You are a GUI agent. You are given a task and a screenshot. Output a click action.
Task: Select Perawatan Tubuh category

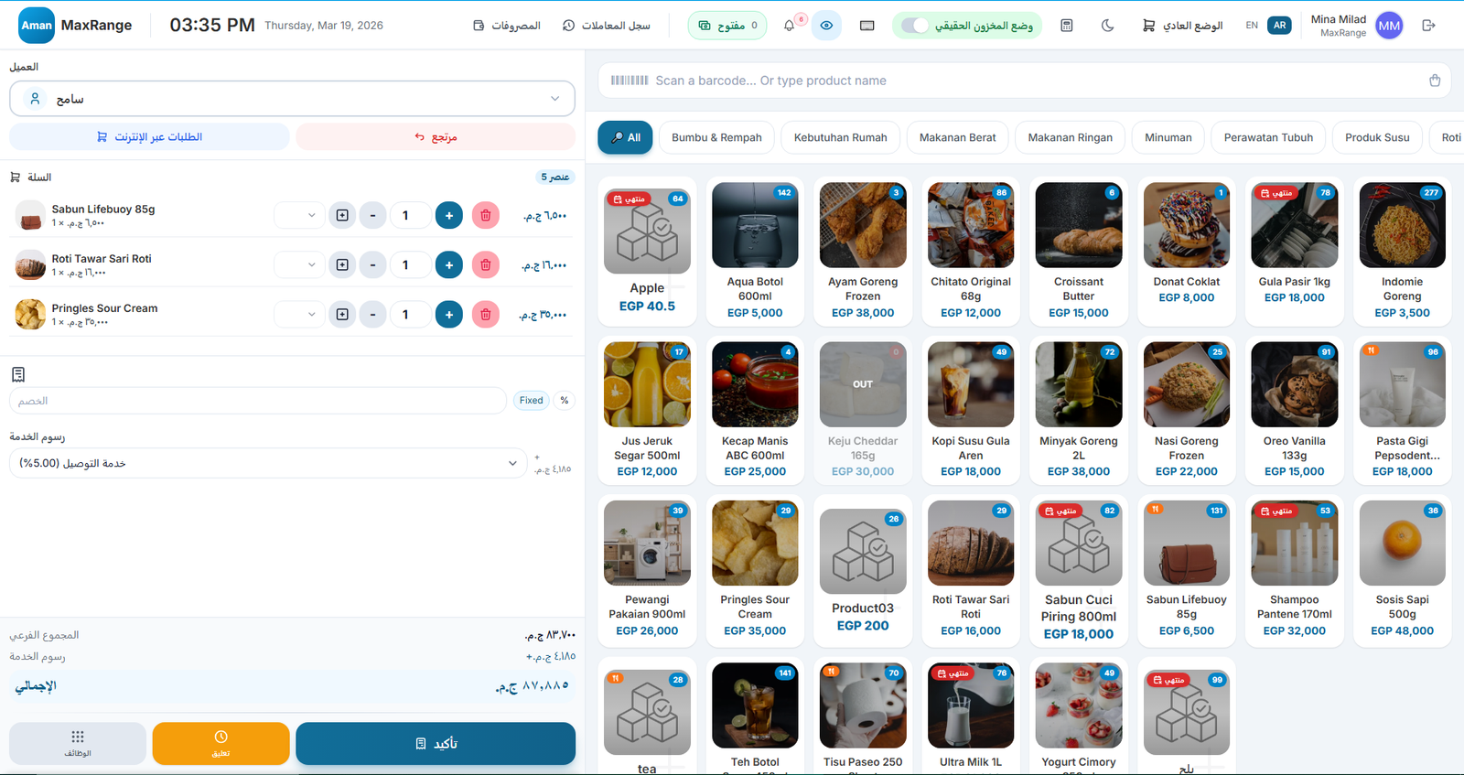(x=1268, y=137)
